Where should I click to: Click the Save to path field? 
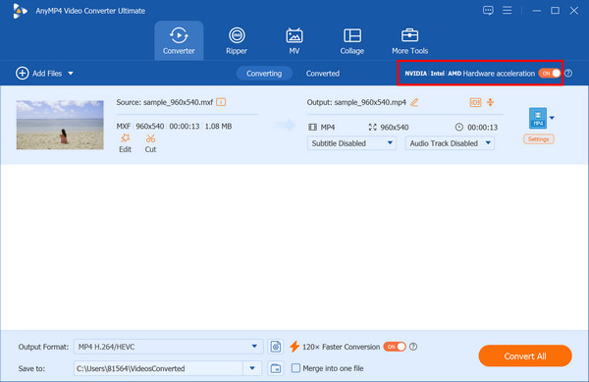coord(158,368)
